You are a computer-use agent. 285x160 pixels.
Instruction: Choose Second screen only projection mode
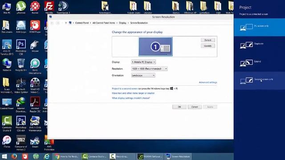[x=259, y=80]
